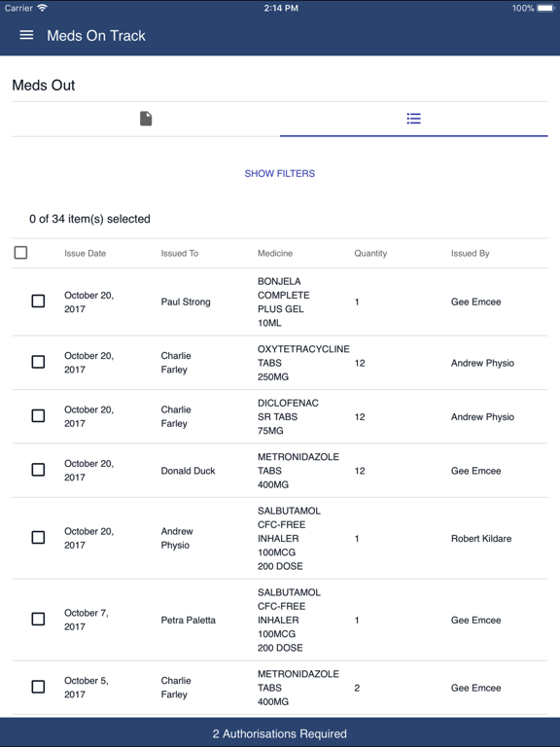Open the 2 Authorisations Required bar
The image size is (560, 747).
point(280,732)
